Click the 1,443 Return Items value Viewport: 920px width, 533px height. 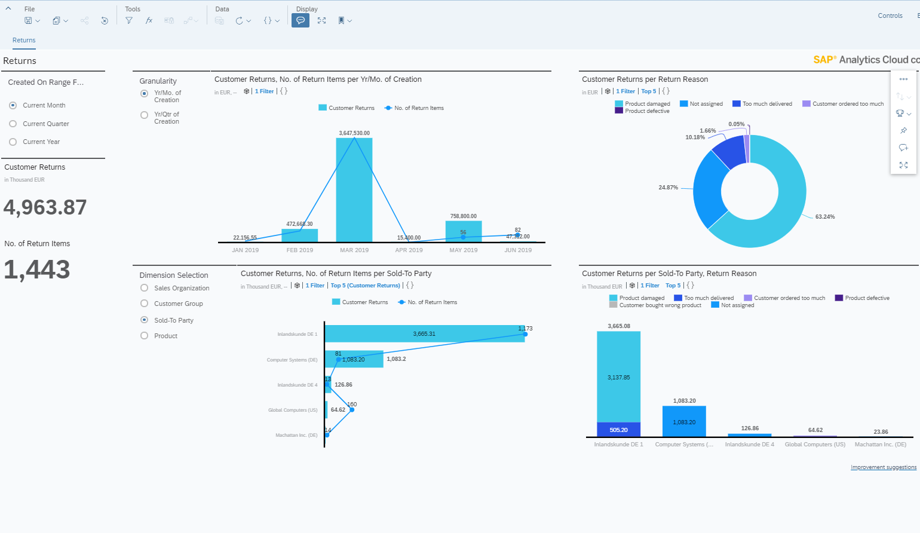(x=37, y=269)
